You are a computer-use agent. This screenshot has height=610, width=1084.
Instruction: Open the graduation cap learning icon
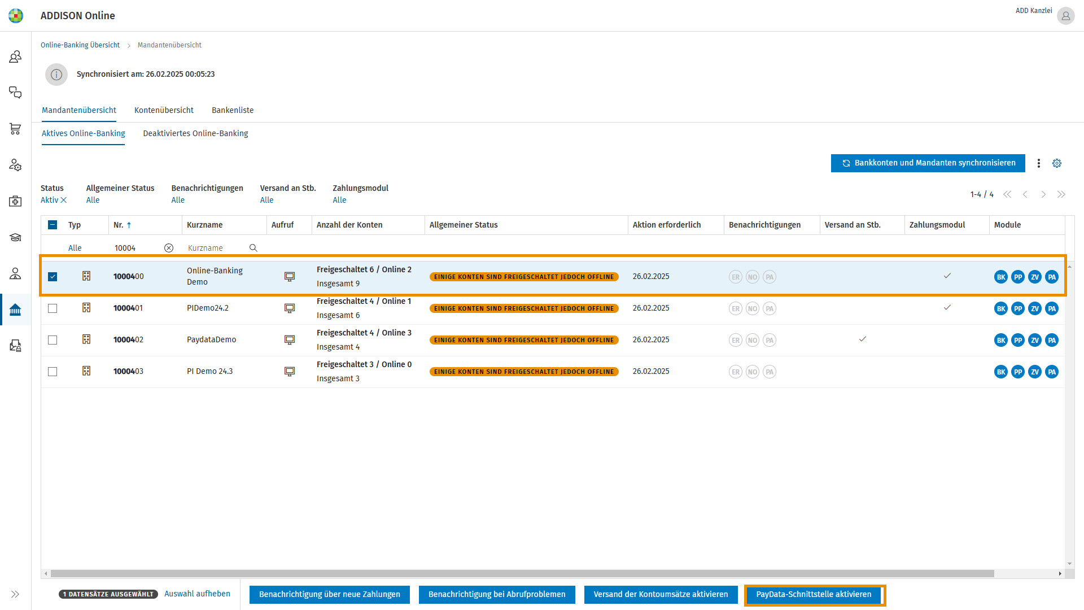click(15, 237)
